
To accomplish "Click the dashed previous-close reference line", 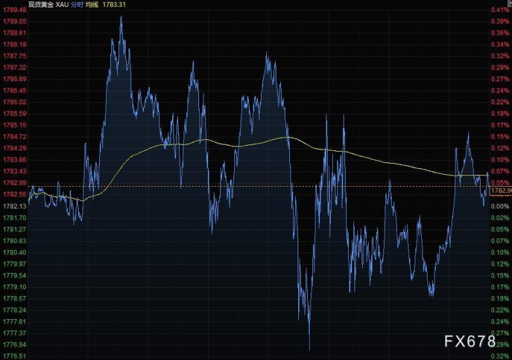I will [x=259, y=187].
